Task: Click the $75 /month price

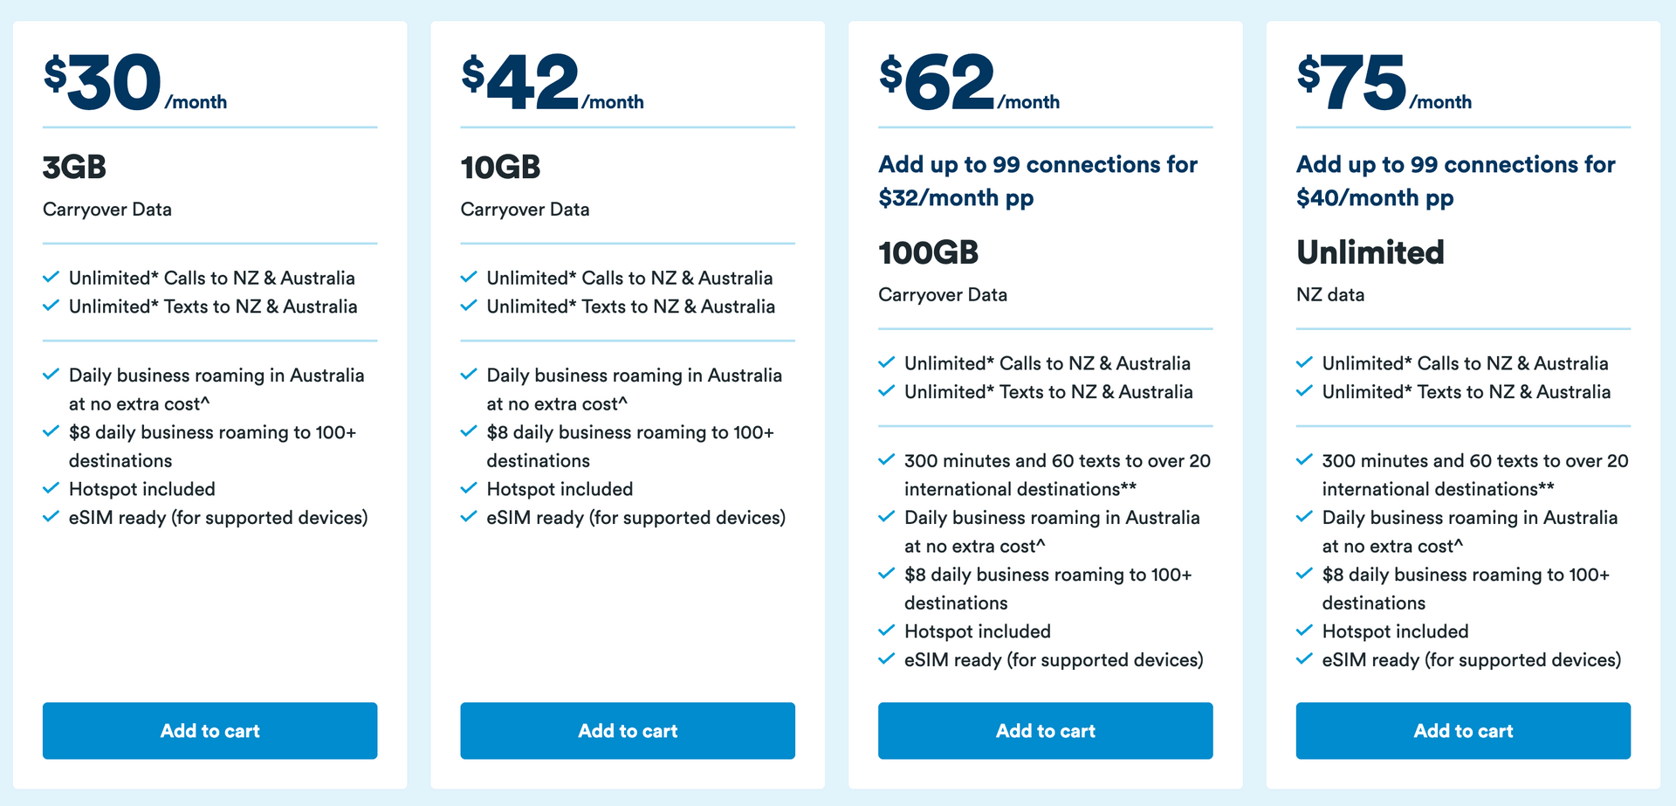Action: click(x=1384, y=84)
